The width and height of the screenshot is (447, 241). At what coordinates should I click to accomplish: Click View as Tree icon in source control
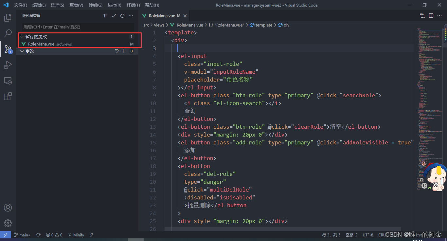[x=105, y=16]
